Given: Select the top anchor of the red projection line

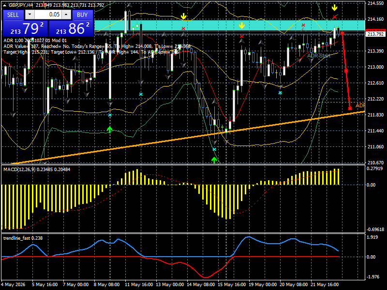Looking at the screenshot, I should pyautogui.click(x=342, y=33).
